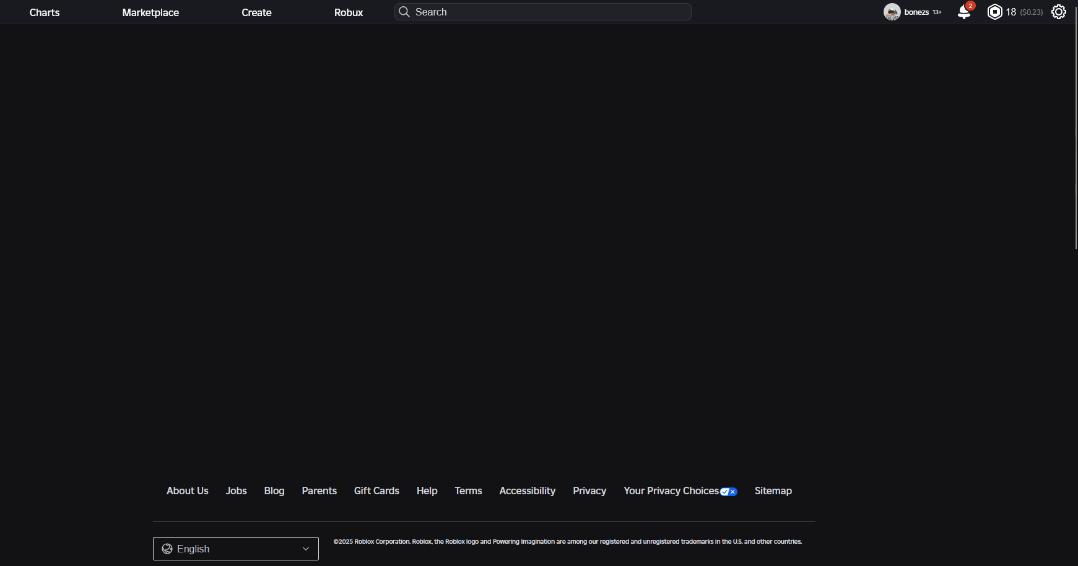Click into the Search field
This screenshot has height=566, width=1078.
tap(543, 12)
